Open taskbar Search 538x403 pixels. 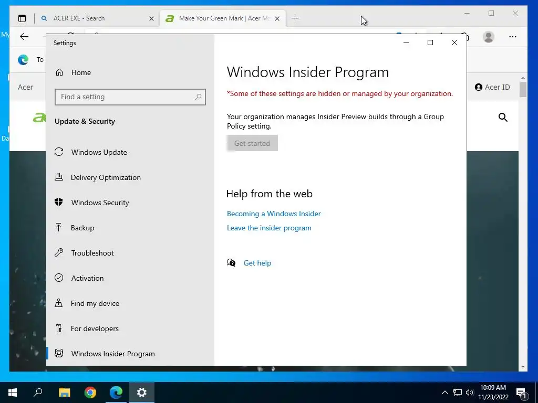38,393
